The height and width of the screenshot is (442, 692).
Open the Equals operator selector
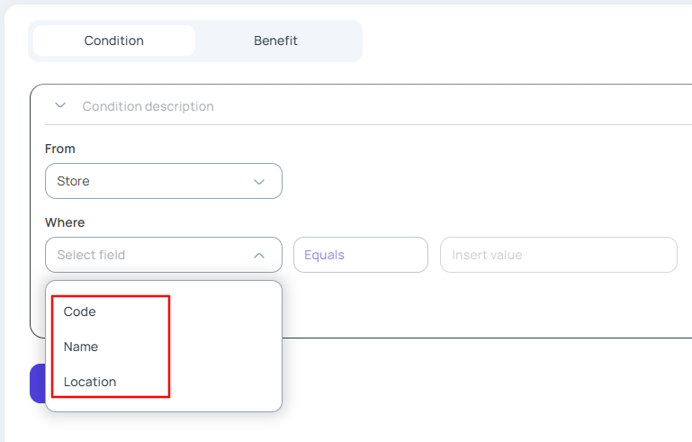(x=360, y=255)
